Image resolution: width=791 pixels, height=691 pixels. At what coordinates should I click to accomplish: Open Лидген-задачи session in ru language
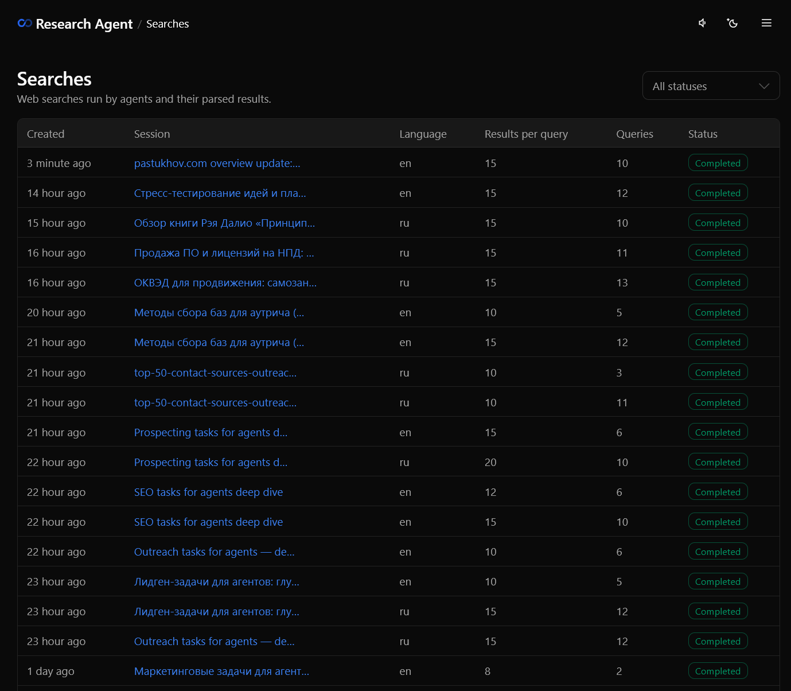point(217,612)
